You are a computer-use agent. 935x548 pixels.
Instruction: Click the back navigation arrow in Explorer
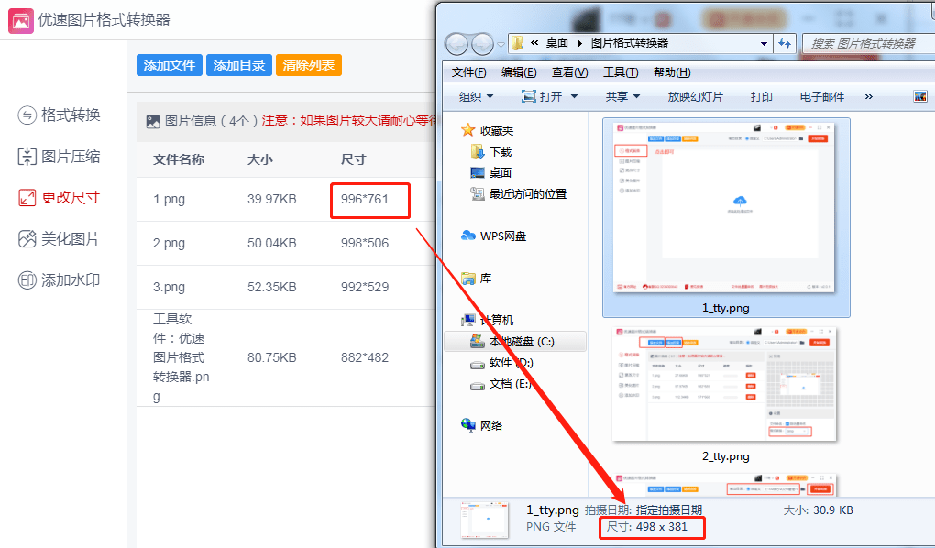pos(456,44)
